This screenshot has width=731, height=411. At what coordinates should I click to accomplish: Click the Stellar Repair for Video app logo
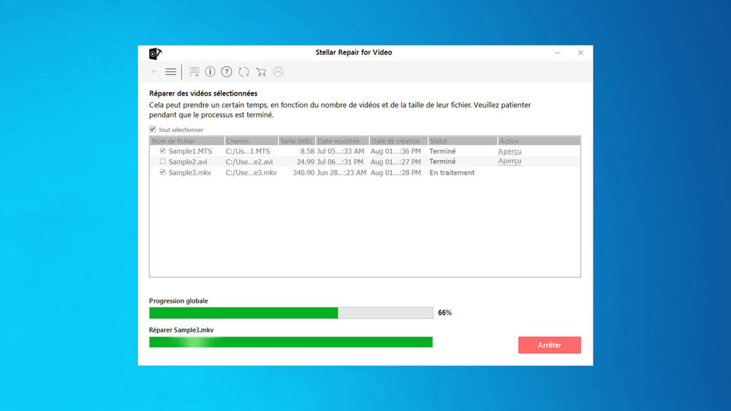[155, 54]
